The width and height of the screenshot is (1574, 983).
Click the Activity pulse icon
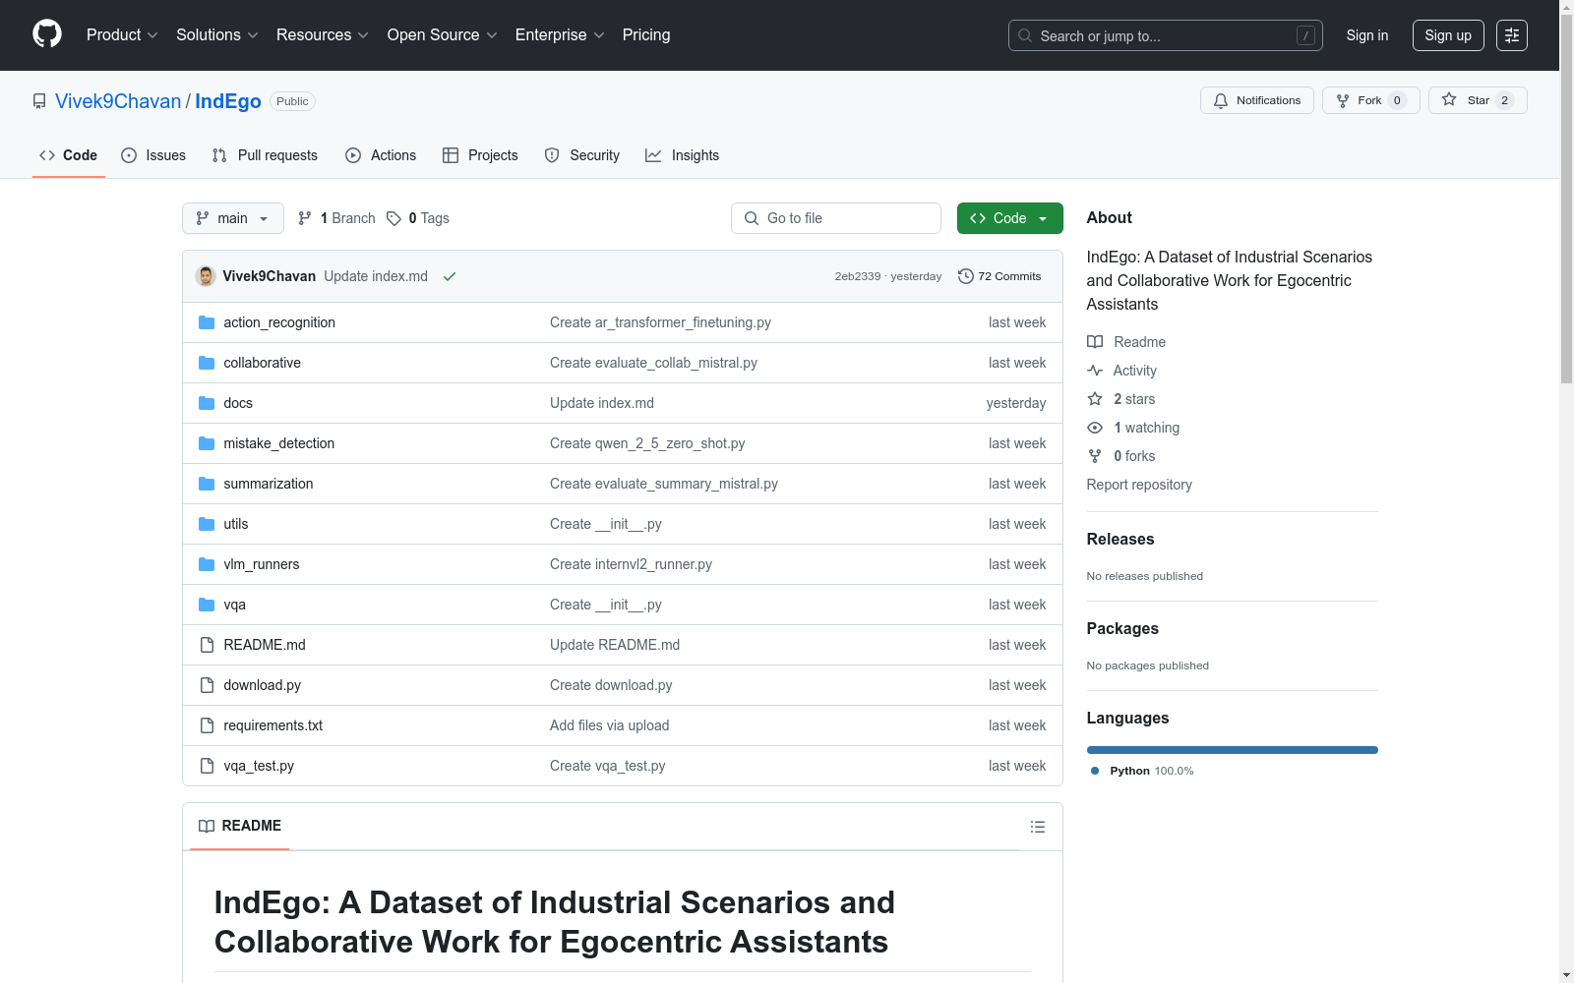coord(1095,371)
